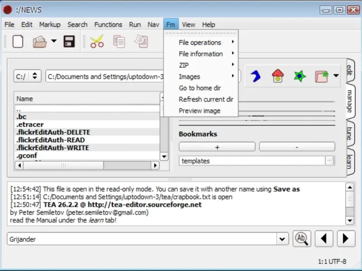
Task: Open the Functions menu
Action: coord(108,24)
